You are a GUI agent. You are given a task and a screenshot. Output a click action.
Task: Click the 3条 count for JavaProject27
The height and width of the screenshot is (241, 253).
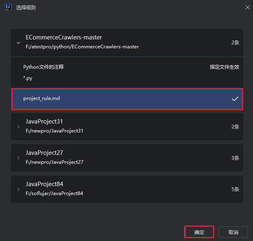[235, 158]
